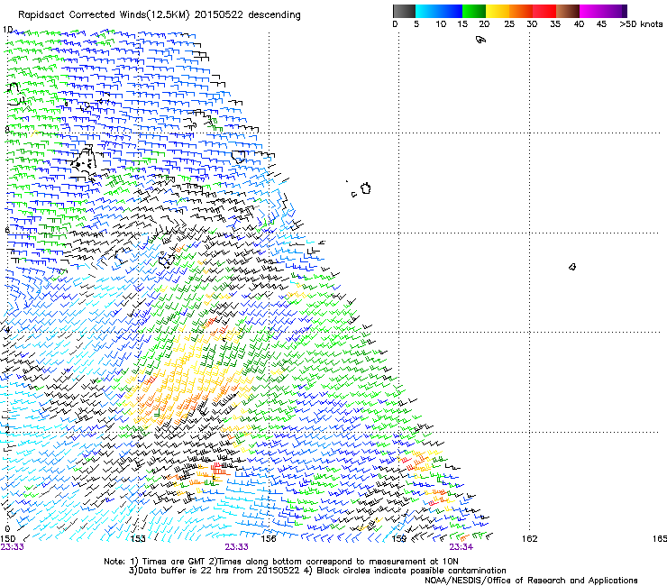Click the island outline near 158E, 7N
Image resolution: width=667 pixels, height=586 pixels.
[x=365, y=188]
